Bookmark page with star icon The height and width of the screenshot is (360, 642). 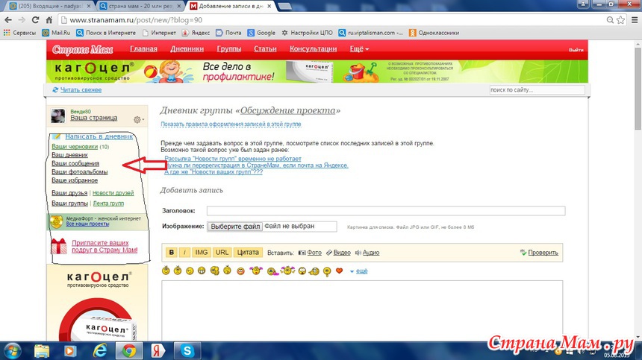[x=620, y=20]
